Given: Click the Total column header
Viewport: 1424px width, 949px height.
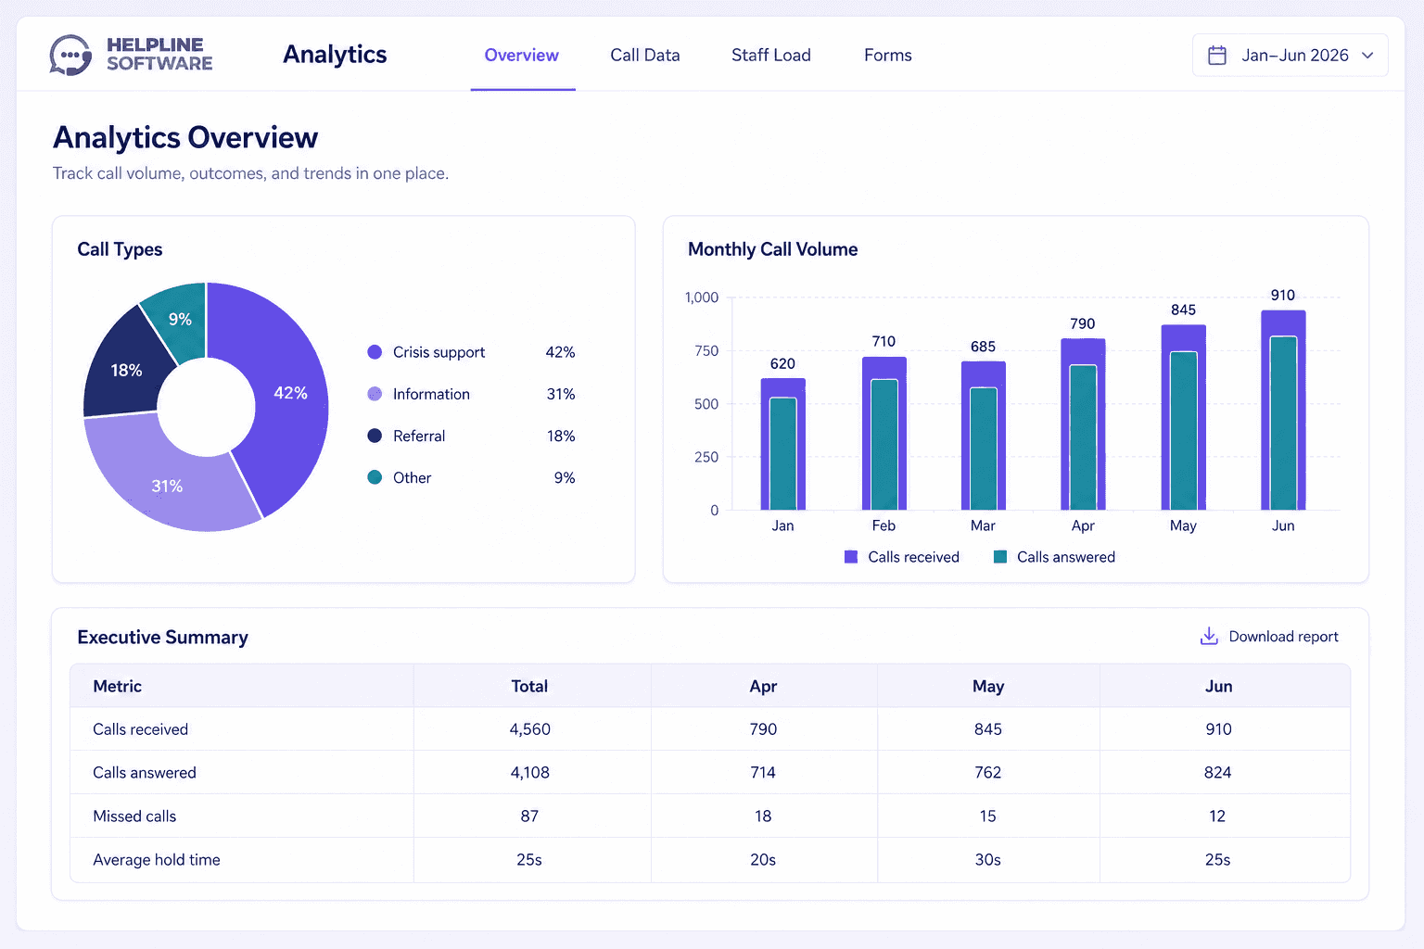Looking at the screenshot, I should [x=529, y=686].
